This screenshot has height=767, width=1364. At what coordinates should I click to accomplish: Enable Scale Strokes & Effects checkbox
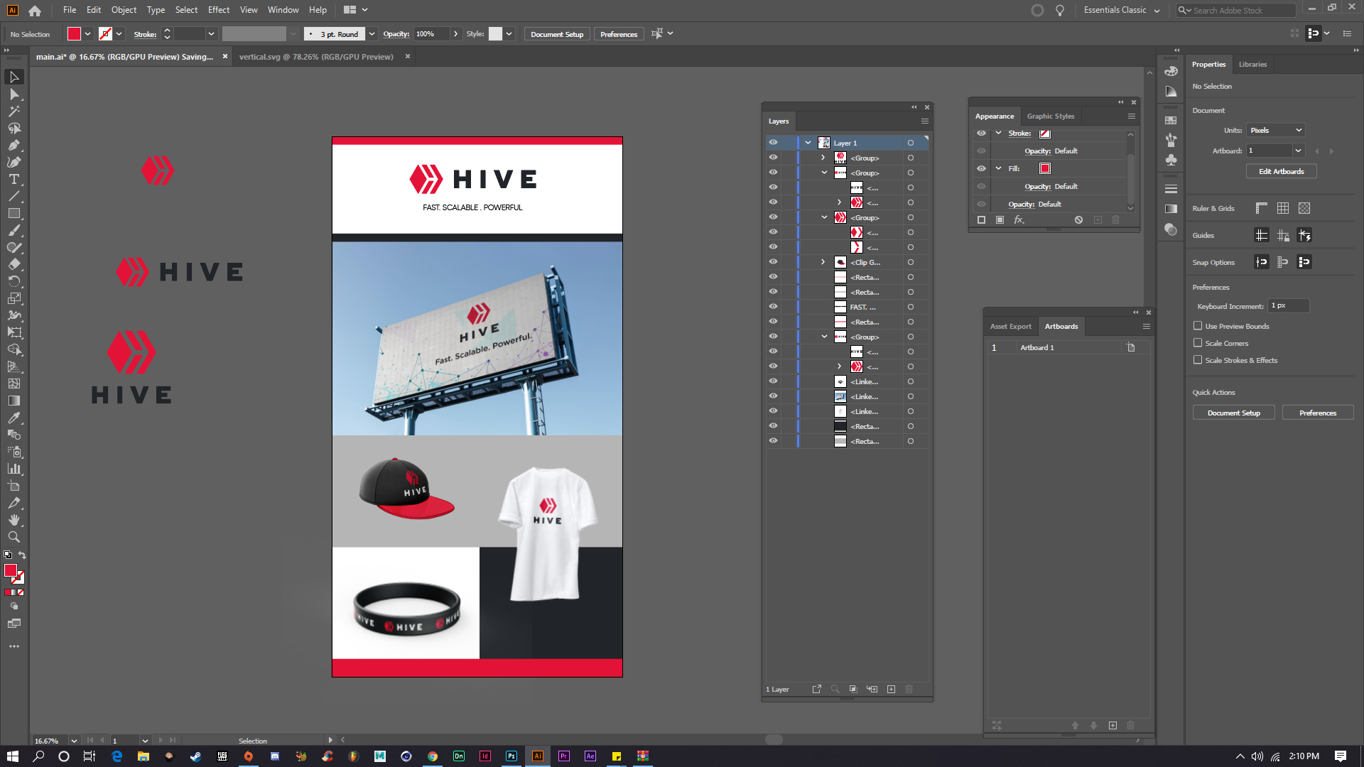pyautogui.click(x=1198, y=360)
